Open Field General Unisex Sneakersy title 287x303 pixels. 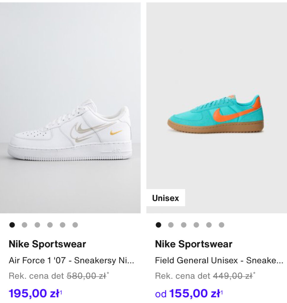tap(219, 260)
